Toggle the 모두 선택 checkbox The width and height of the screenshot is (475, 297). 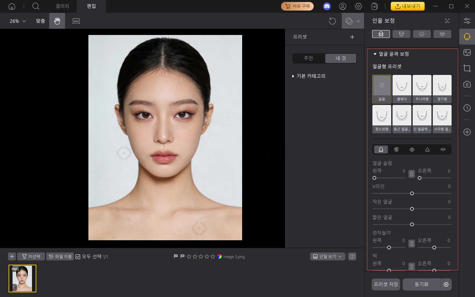click(x=78, y=256)
